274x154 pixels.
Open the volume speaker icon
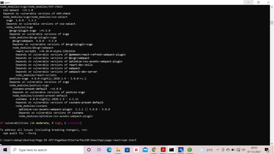click(x=243, y=150)
